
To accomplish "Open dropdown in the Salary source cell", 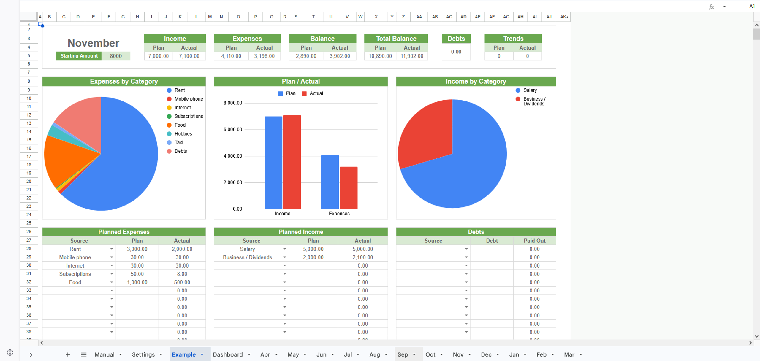I will pos(285,249).
